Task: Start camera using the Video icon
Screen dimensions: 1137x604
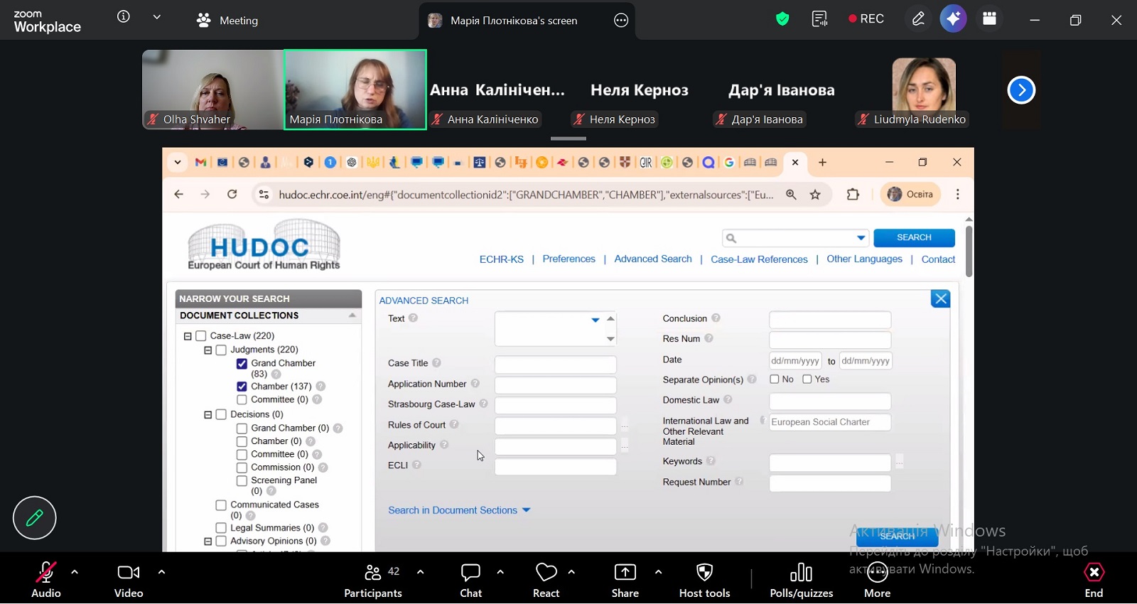Action: tap(129, 573)
